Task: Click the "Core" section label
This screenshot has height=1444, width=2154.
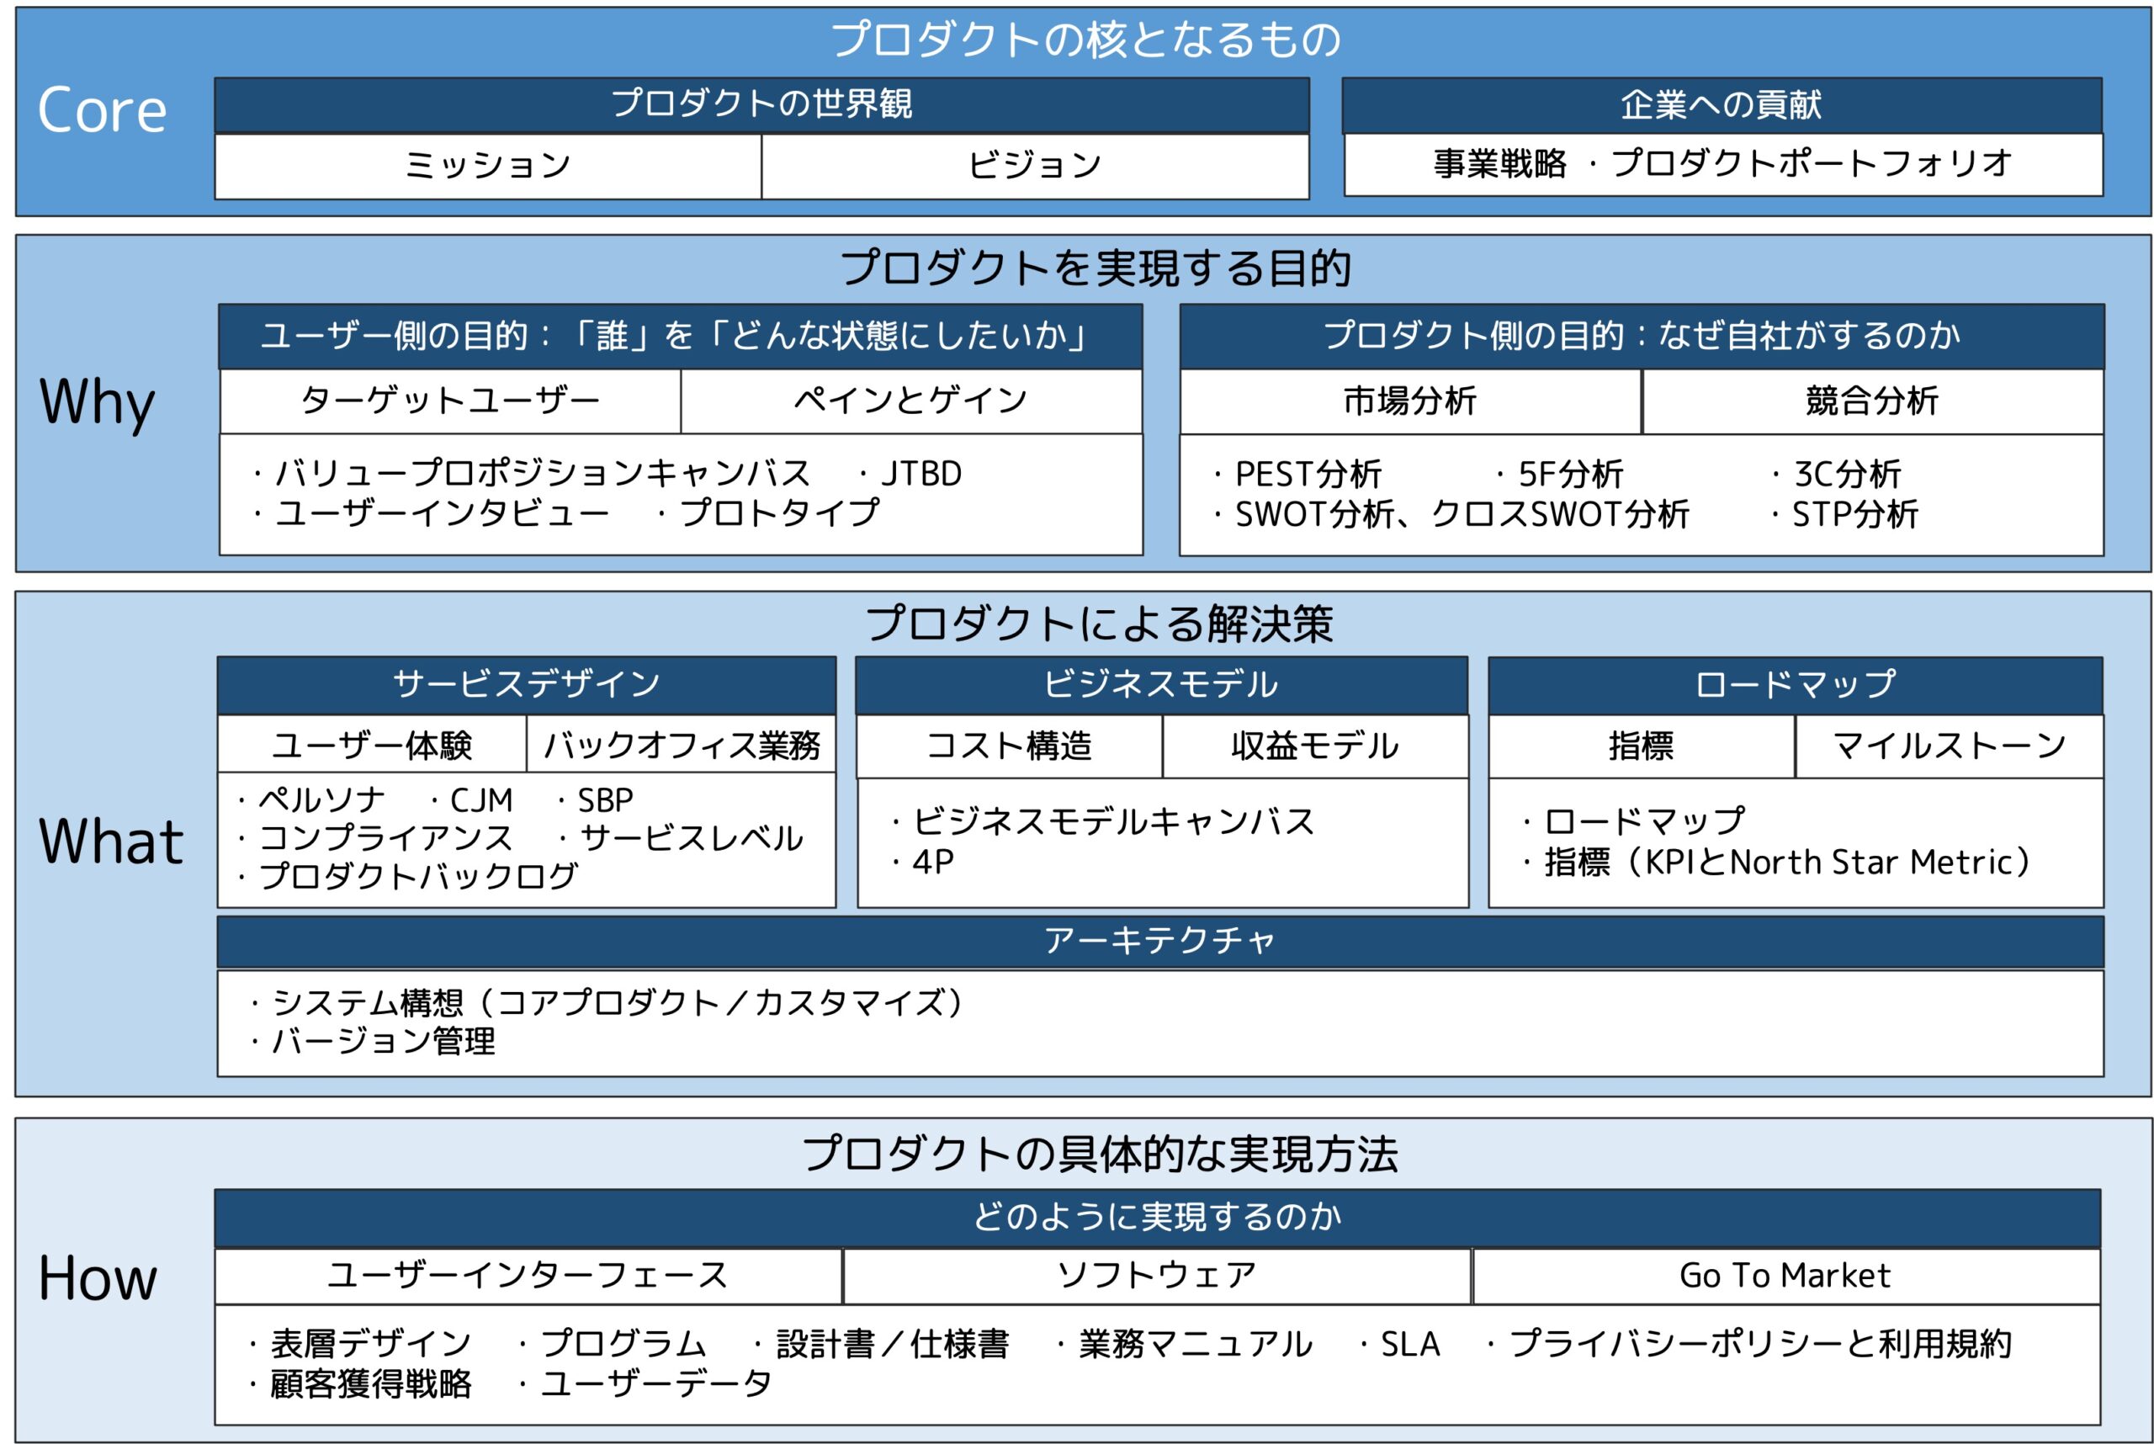Action: 102,110
